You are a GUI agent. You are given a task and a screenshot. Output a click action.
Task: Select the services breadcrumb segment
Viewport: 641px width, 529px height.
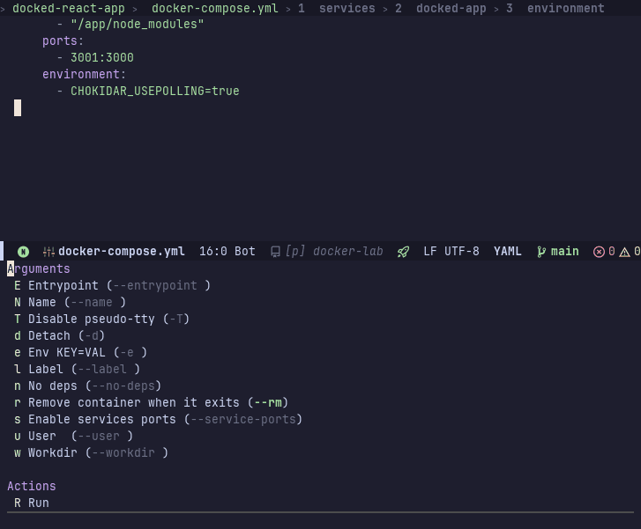tap(347, 8)
